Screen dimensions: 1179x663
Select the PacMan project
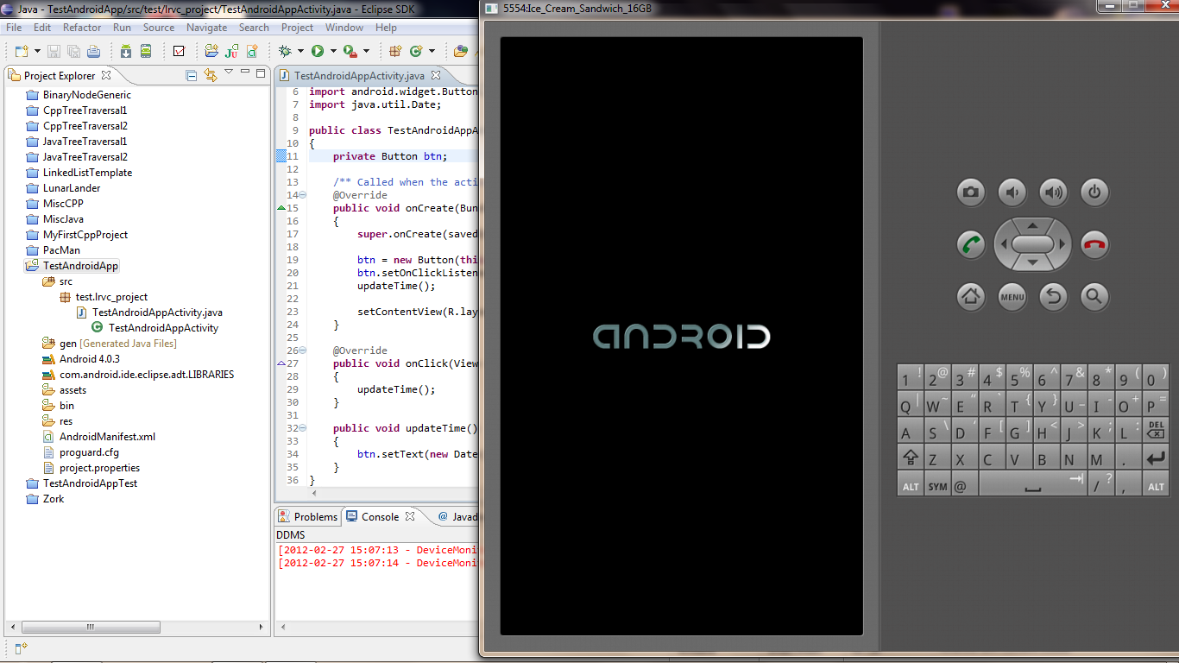(x=53, y=250)
